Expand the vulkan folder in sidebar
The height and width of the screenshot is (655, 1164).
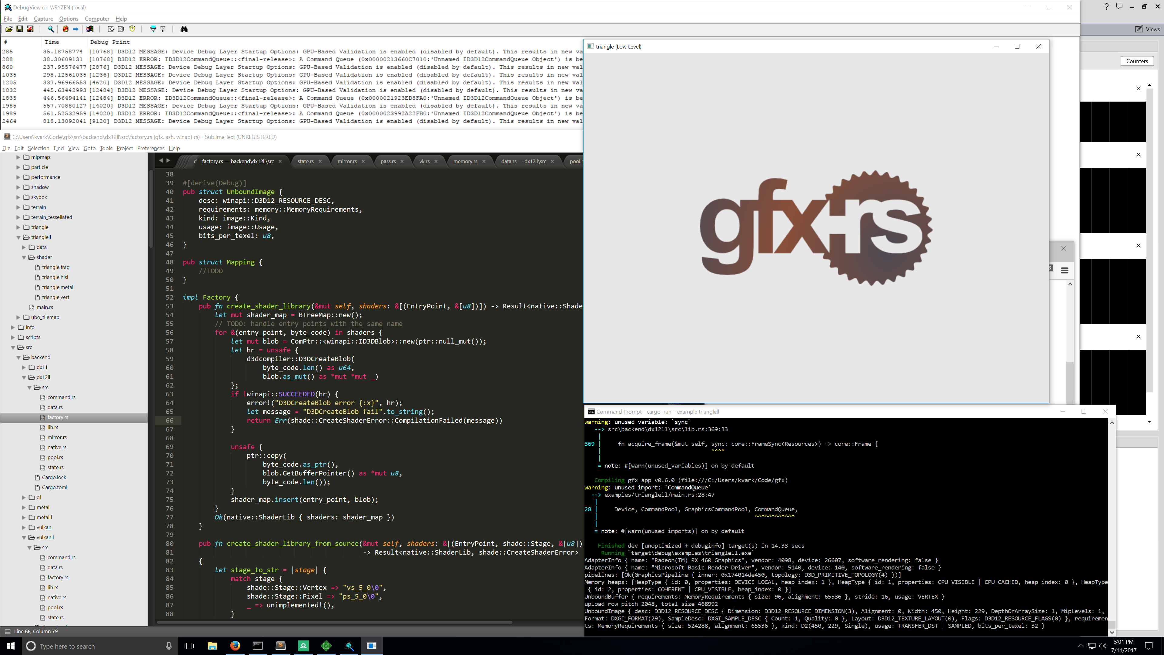coord(24,527)
